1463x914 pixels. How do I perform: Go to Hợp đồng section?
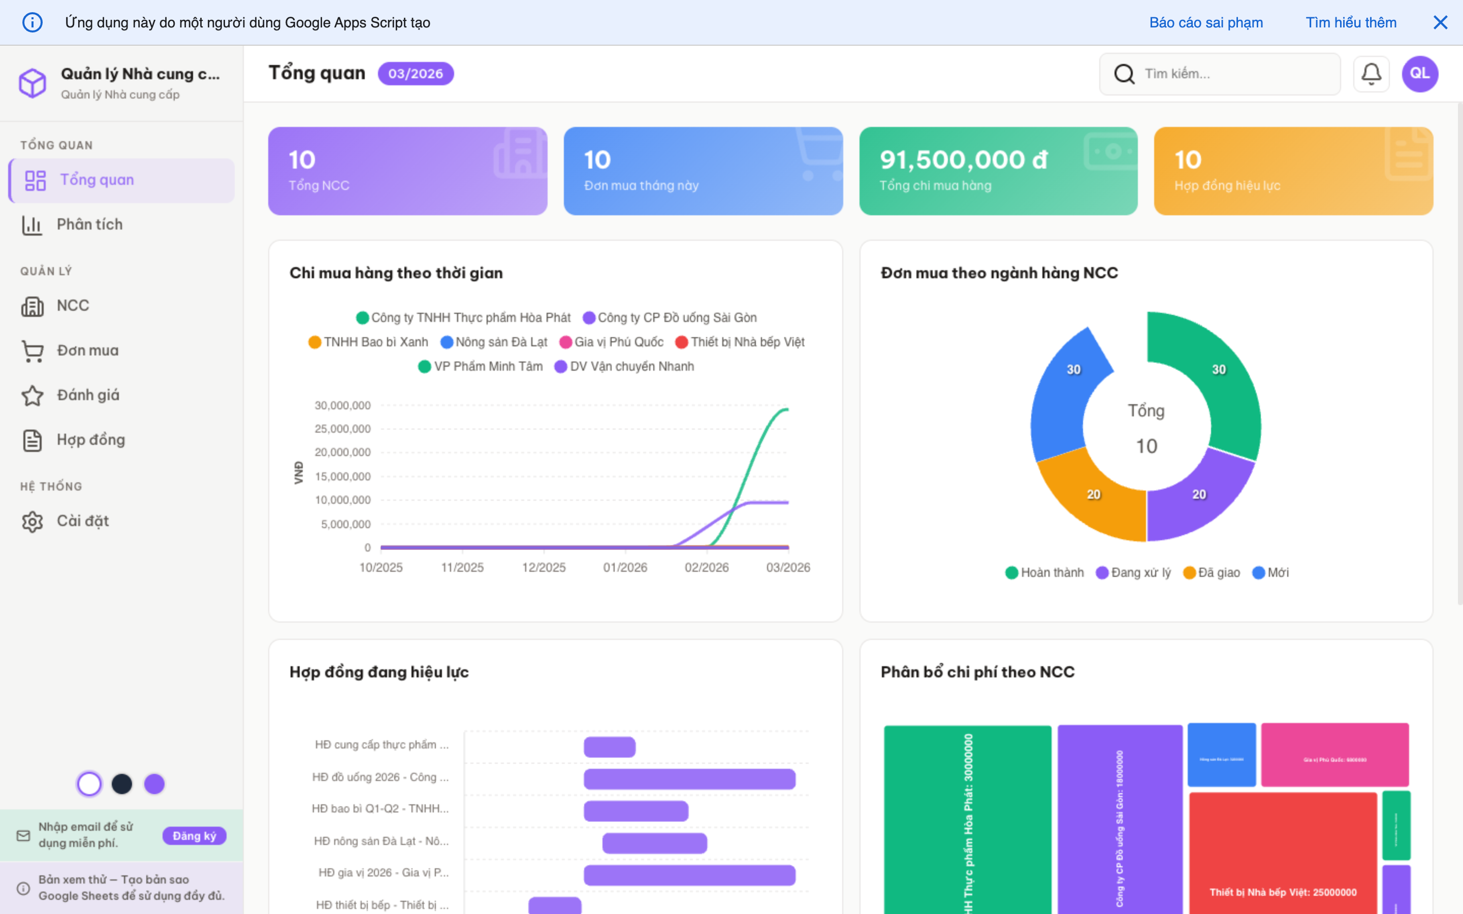(91, 440)
